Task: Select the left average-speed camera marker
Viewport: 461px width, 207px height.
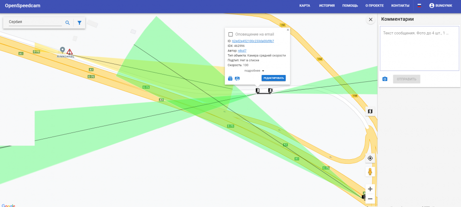Action: (x=258, y=90)
